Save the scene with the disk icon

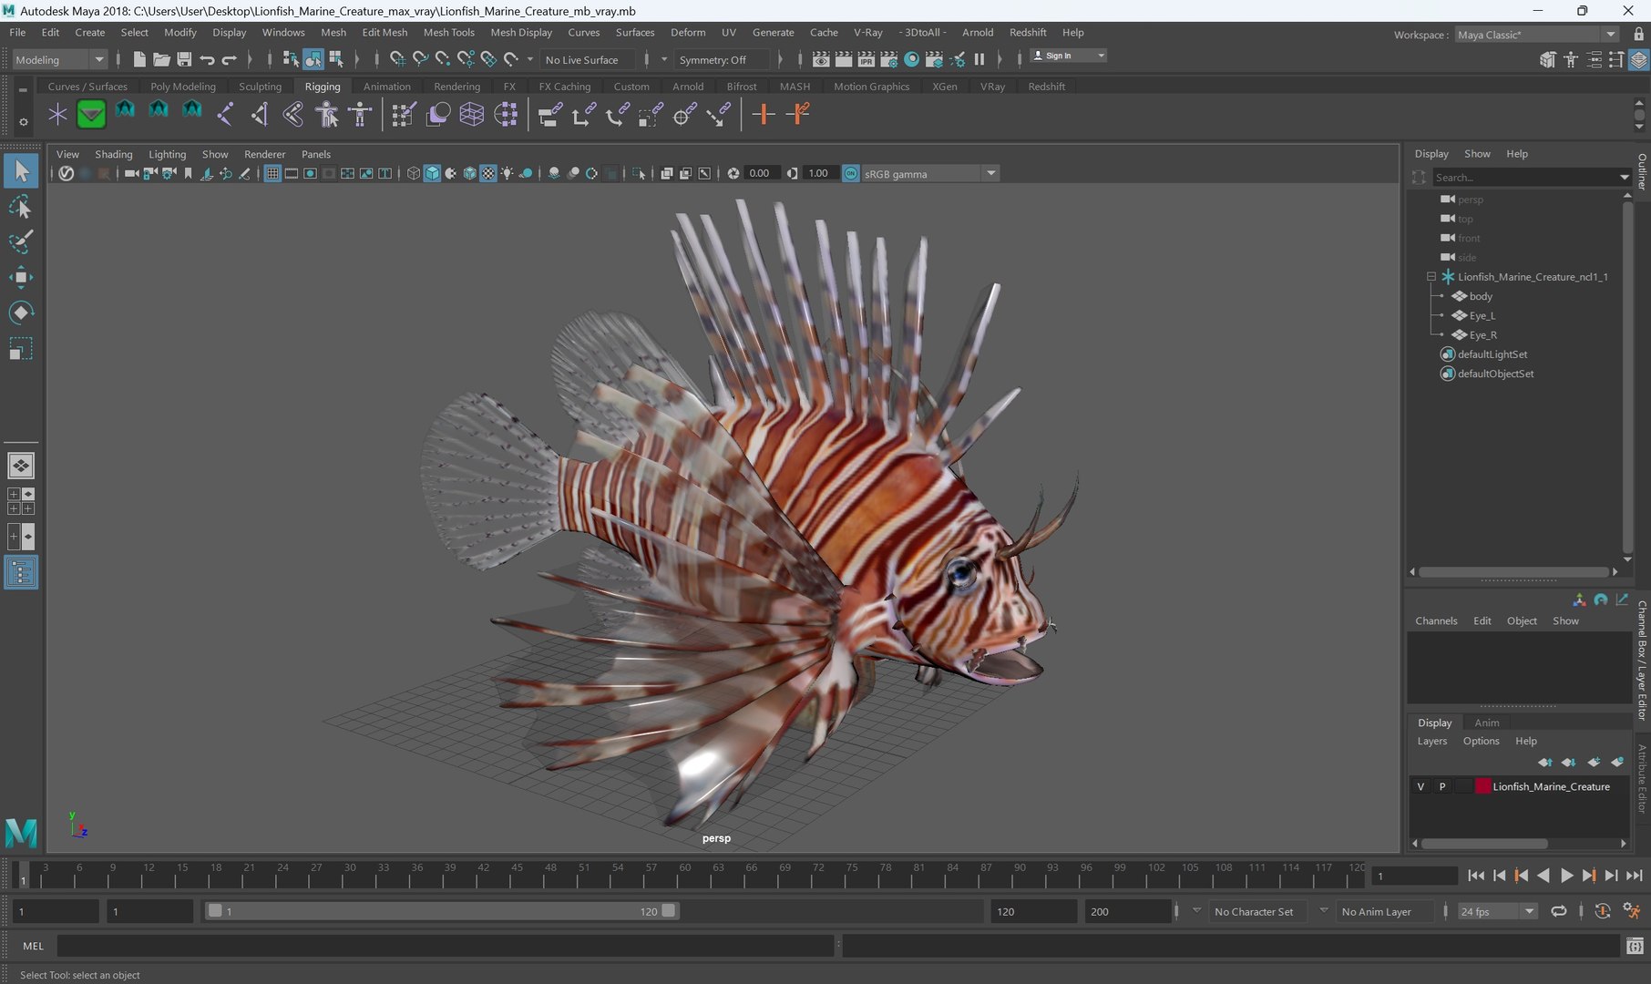pyautogui.click(x=184, y=59)
